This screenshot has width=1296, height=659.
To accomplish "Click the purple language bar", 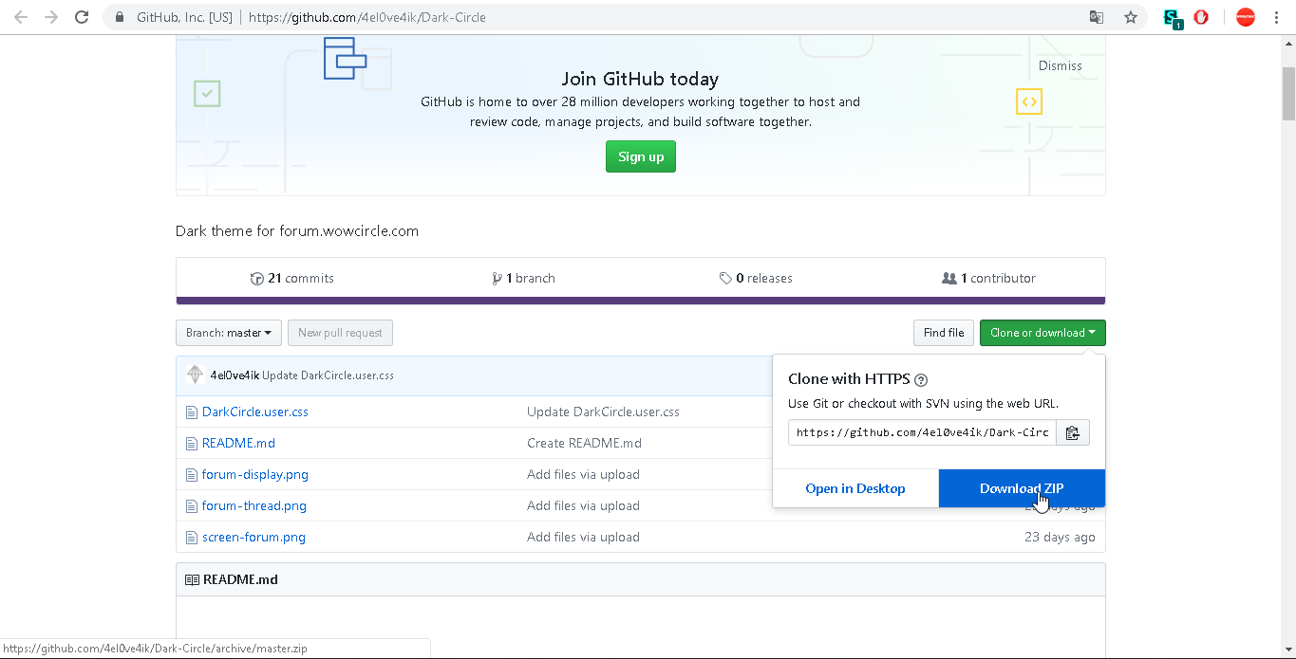I will [640, 301].
